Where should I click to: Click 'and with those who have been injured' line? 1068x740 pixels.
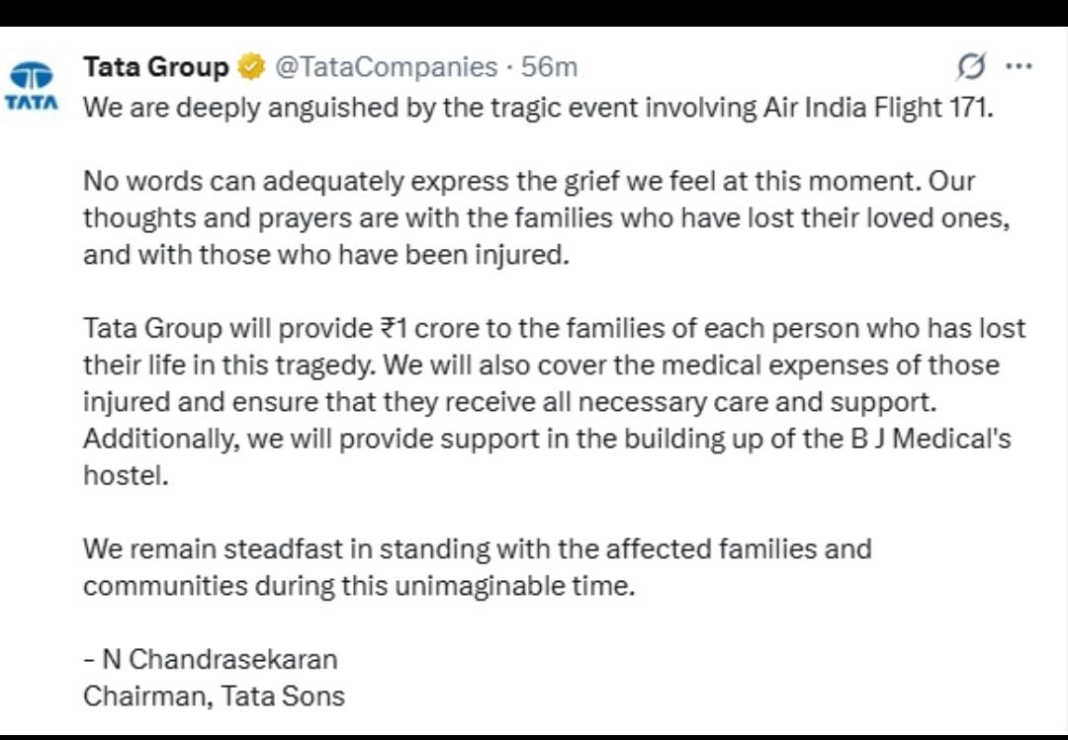pyautogui.click(x=327, y=255)
